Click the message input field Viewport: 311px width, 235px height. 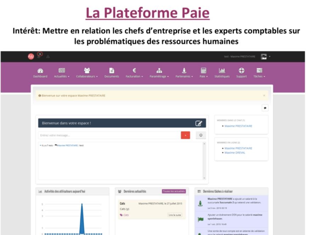[x=109, y=135]
